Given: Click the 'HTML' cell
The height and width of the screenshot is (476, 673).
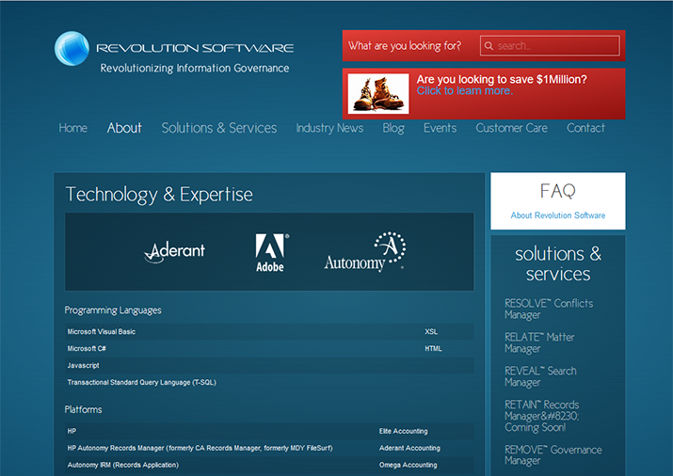Looking at the screenshot, I should pos(433,349).
